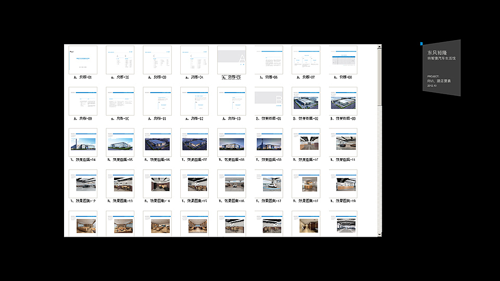Choose thumbnail A. 总则-10

click(120, 101)
